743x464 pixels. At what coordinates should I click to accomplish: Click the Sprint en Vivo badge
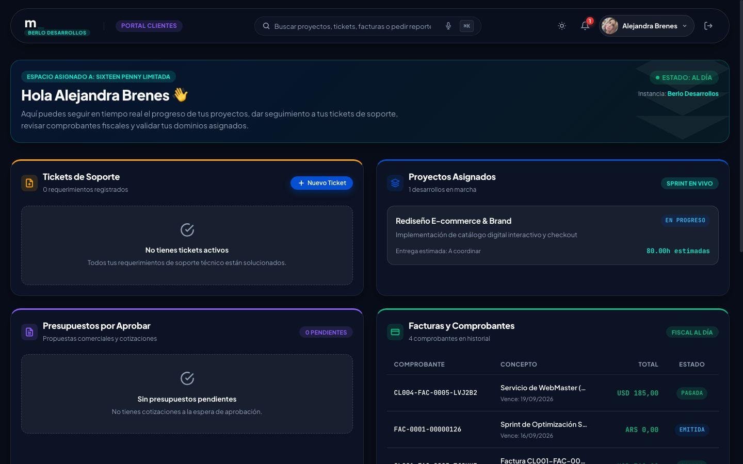(x=689, y=184)
